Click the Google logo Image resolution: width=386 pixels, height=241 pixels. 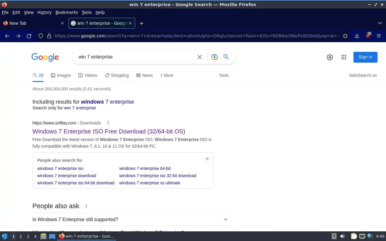tap(45, 57)
